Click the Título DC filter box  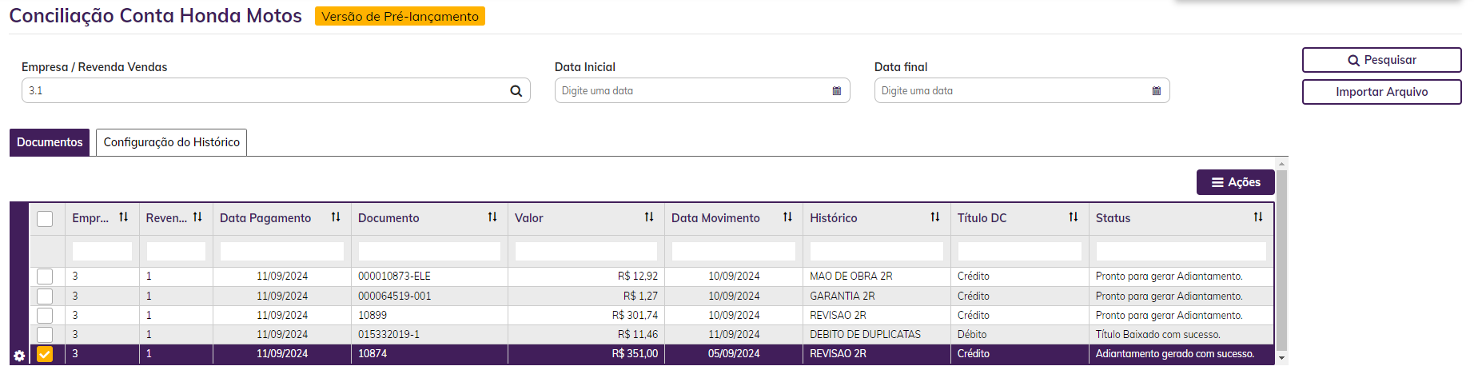1020,251
